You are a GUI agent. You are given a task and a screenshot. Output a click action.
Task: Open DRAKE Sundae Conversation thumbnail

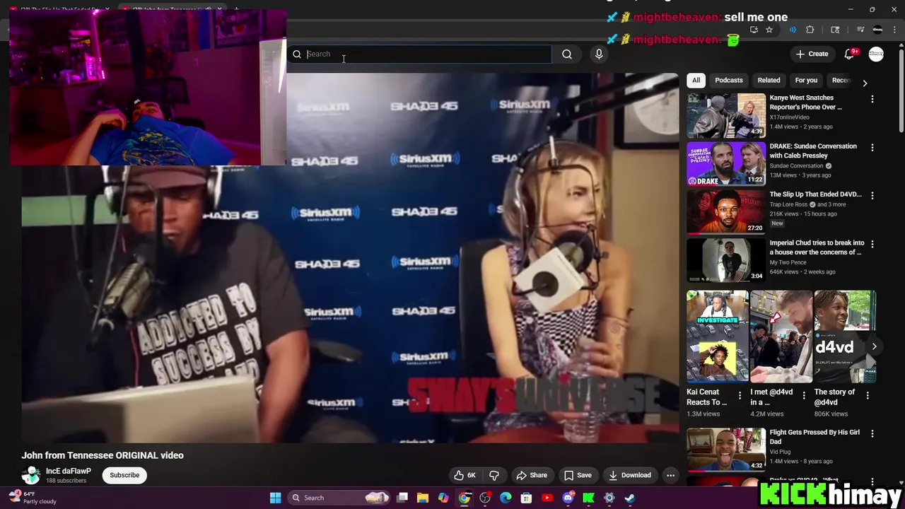(726, 164)
